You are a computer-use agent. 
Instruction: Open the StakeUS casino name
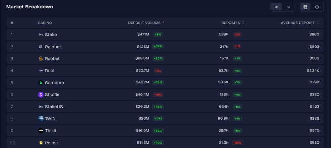(54, 107)
